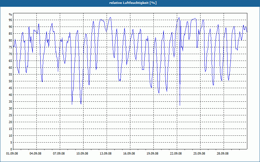Click the y-axis value 30

10,109
